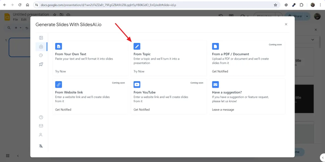Click Try Now under From Topic
Viewport: 325px width, 162px height.
tap(139, 71)
